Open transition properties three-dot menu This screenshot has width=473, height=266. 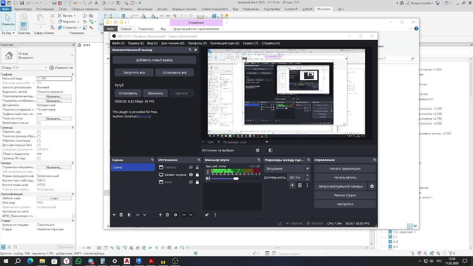click(x=307, y=185)
